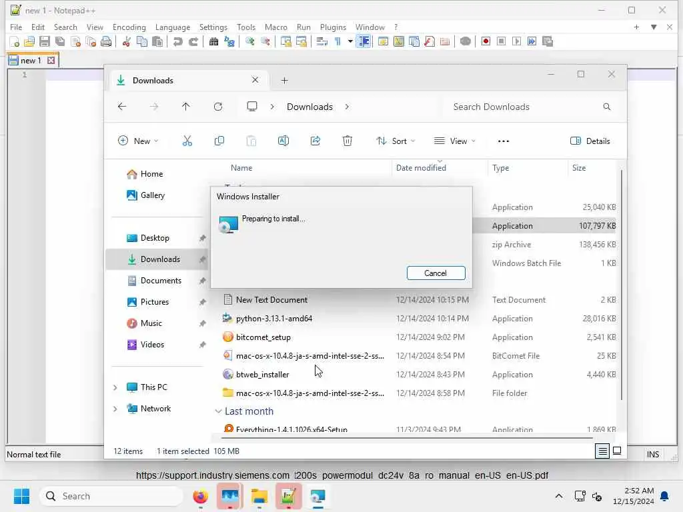The width and height of the screenshot is (683, 512).
Task: Refresh the Downloads folder
Action: (x=218, y=107)
